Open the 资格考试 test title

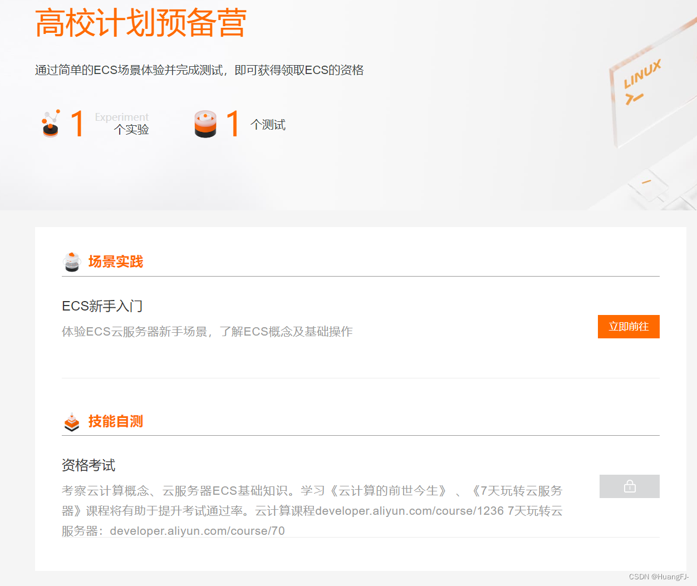coord(89,465)
